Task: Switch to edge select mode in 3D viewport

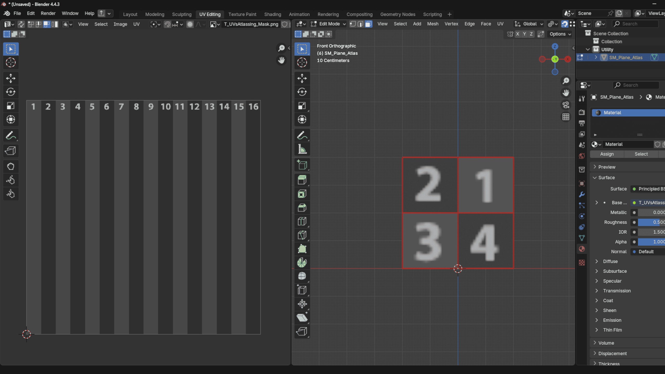Action: [x=361, y=24]
